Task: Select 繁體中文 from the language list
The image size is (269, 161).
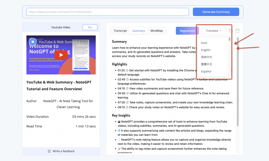Action: [206, 64]
